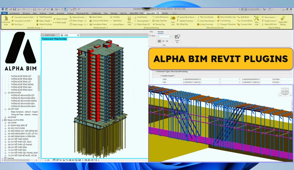Select the Beam Rebar tool
Screen dimensions: 294x170
point(96,17)
